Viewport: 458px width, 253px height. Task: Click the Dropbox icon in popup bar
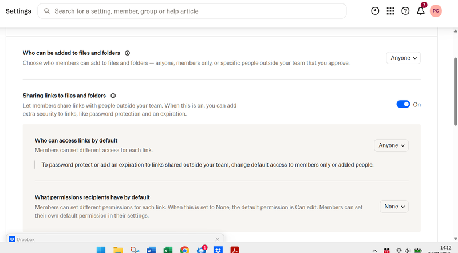[x=12, y=239]
